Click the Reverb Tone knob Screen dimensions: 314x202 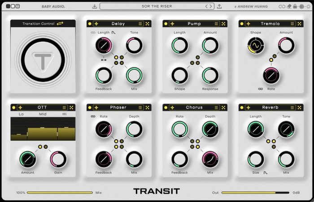(286, 129)
